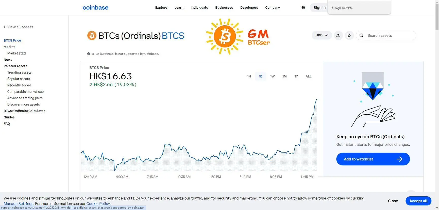Click the GM BTCser sun banner image
Image resolution: width=439 pixels, height=210 pixels.
point(238,36)
